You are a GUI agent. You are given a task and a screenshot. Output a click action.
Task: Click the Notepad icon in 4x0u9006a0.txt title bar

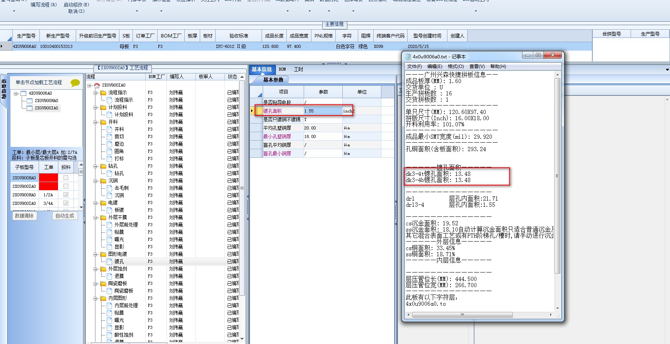[x=408, y=56]
